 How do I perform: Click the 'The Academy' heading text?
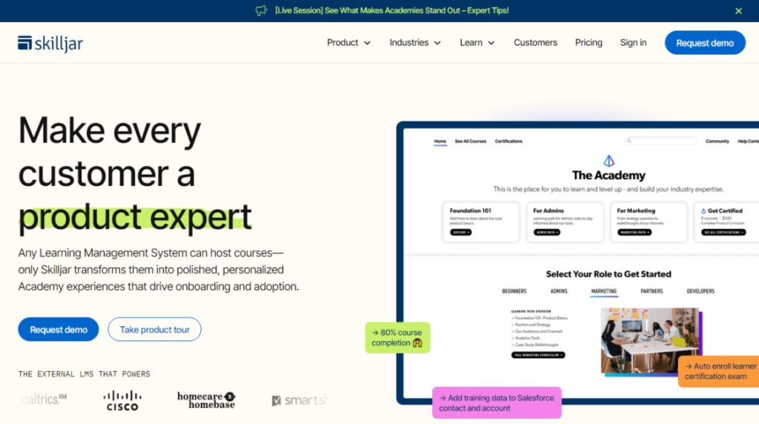click(x=609, y=175)
